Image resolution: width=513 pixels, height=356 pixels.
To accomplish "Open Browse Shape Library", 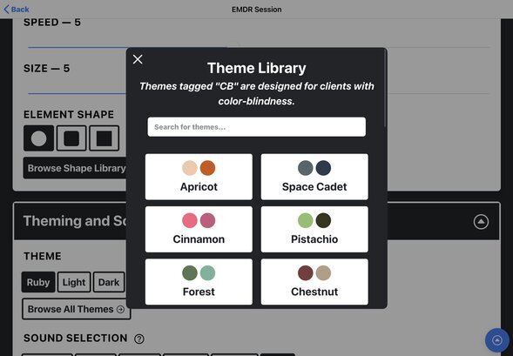I will [x=75, y=168].
